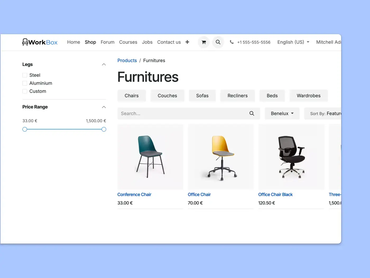Click the product Search input field
Viewport: 370px width, 278px height.
(182, 113)
